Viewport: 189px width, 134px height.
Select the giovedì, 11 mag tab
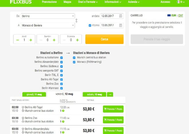coord(34,94)
